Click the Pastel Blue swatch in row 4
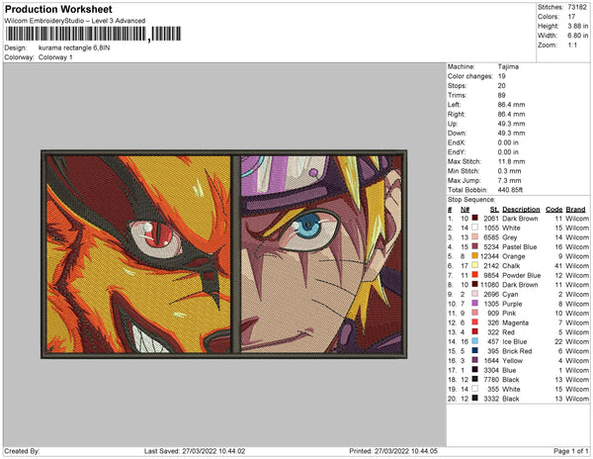 (x=474, y=246)
